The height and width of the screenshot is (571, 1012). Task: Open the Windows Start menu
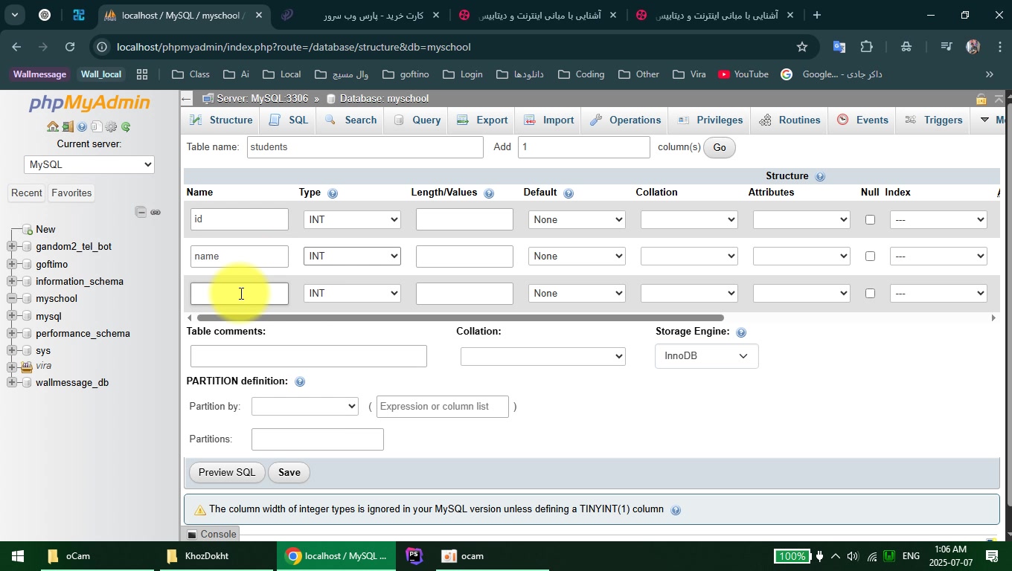[16, 556]
